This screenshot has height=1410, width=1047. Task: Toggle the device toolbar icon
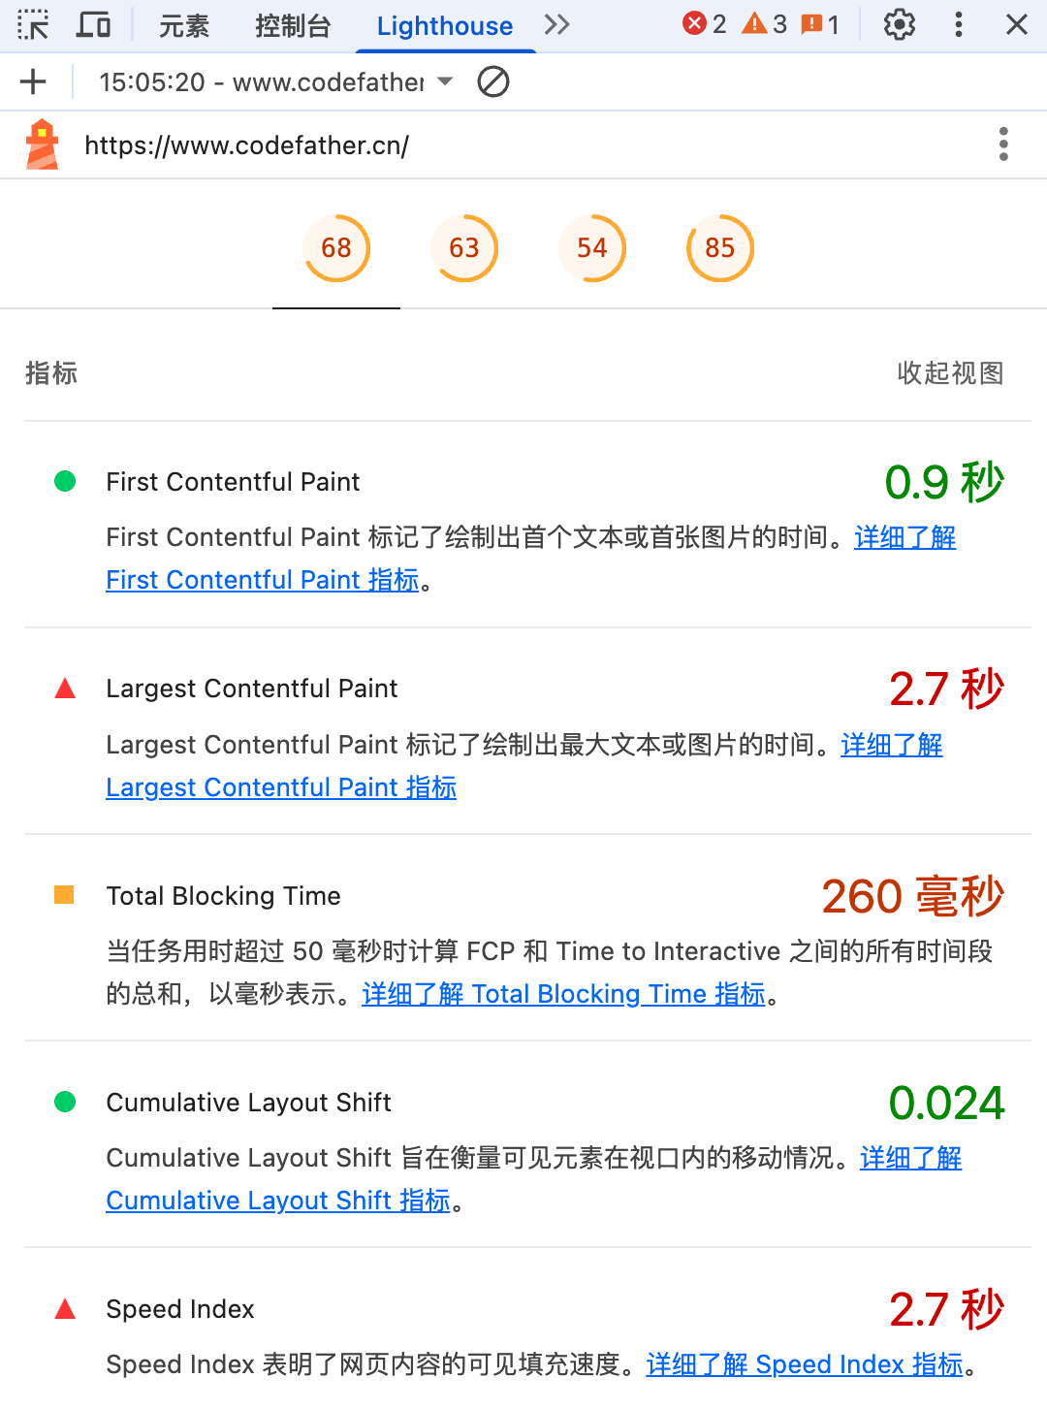[x=93, y=25]
